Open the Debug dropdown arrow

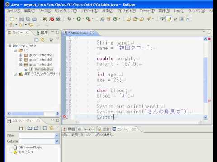click(x=73, y=19)
